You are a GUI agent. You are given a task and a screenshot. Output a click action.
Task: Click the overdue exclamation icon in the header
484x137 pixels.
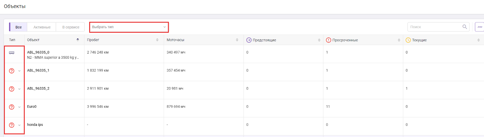[329, 40]
